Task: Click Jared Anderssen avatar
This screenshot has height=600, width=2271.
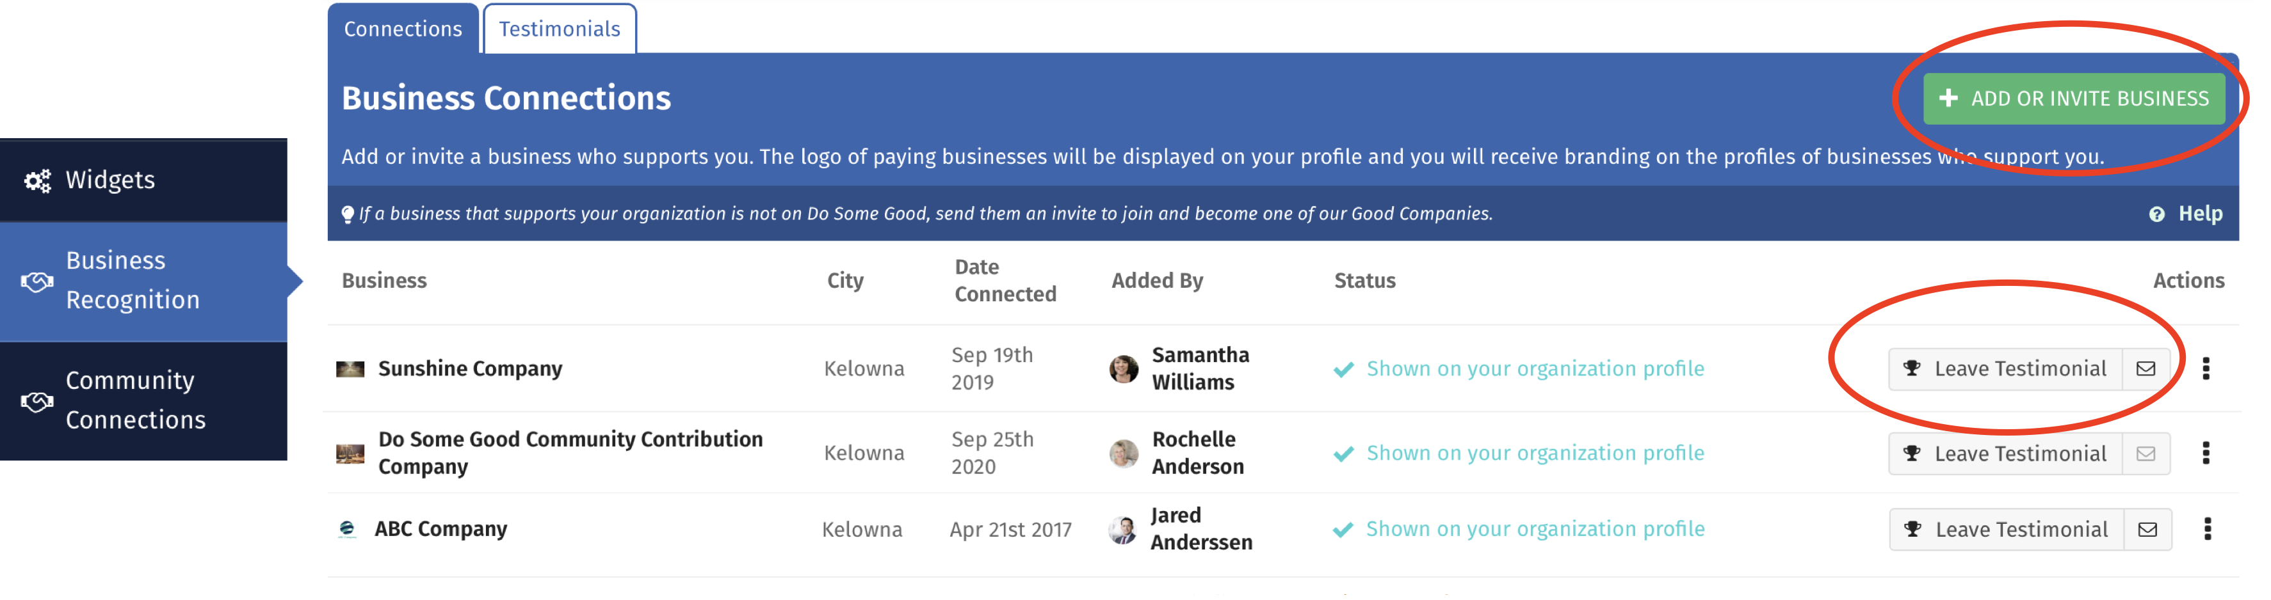Action: (1122, 530)
